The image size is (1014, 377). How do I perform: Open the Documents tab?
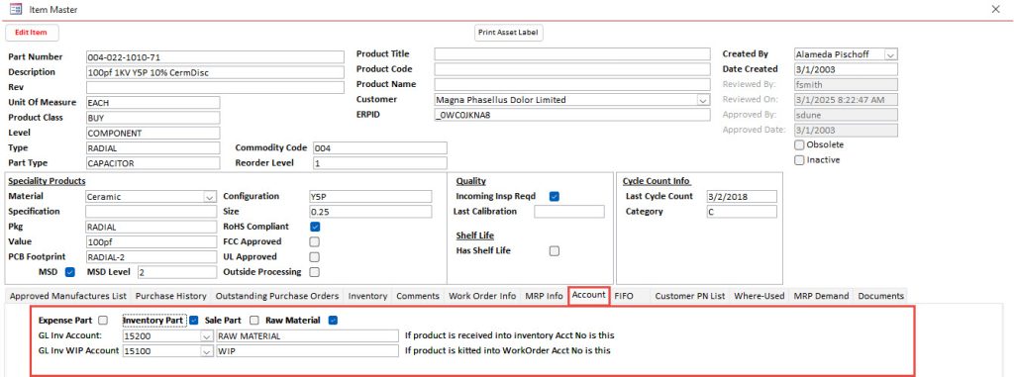tap(880, 296)
